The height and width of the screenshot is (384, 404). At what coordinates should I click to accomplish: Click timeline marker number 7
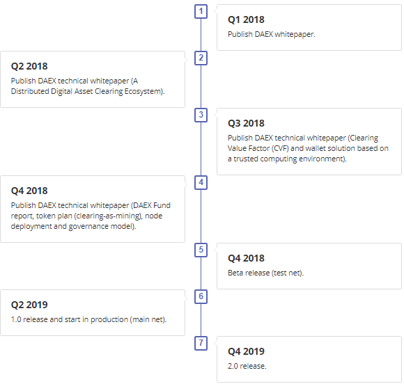click(201, 343)
